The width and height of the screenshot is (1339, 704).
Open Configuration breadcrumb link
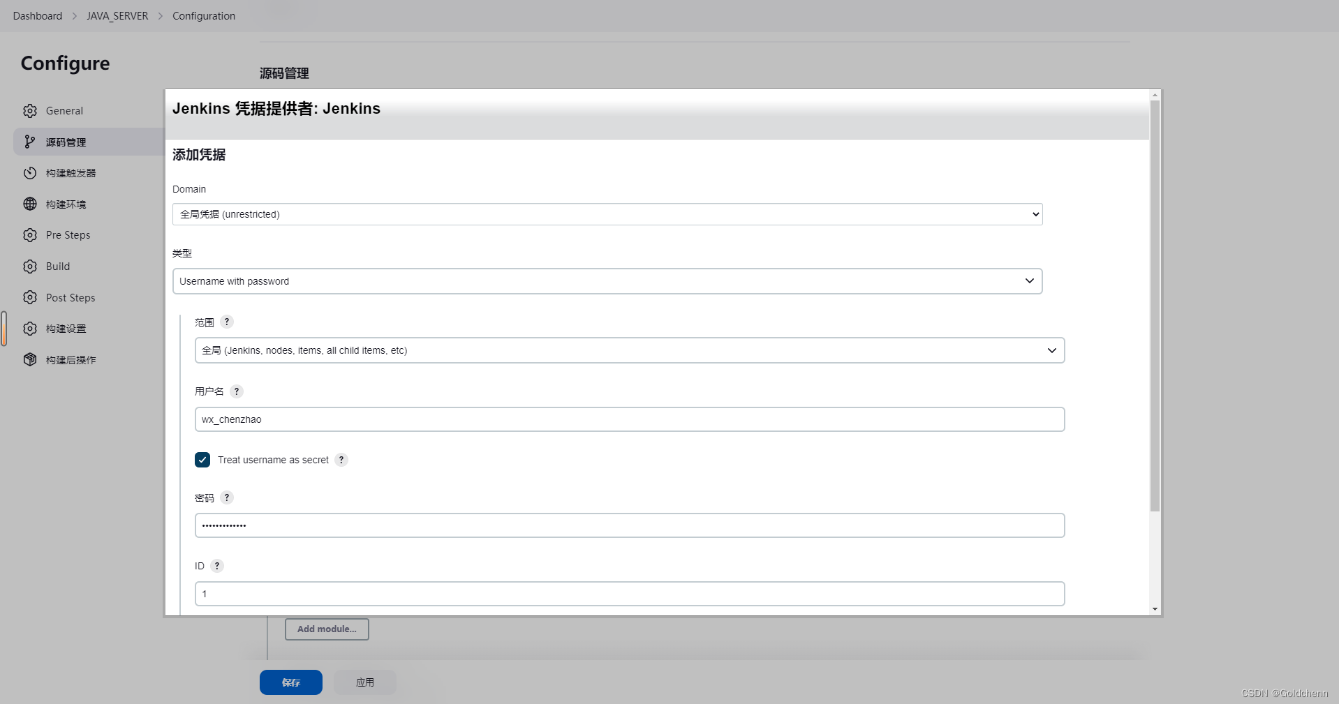204,15
